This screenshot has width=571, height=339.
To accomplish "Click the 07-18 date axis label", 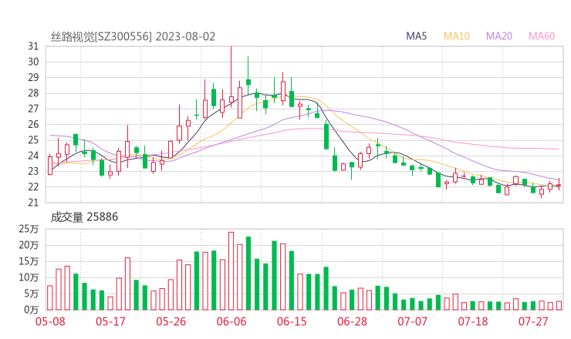I will point(473,321).
